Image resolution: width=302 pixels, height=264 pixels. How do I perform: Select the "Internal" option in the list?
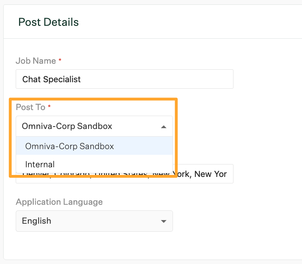click(x=40, y=164)
